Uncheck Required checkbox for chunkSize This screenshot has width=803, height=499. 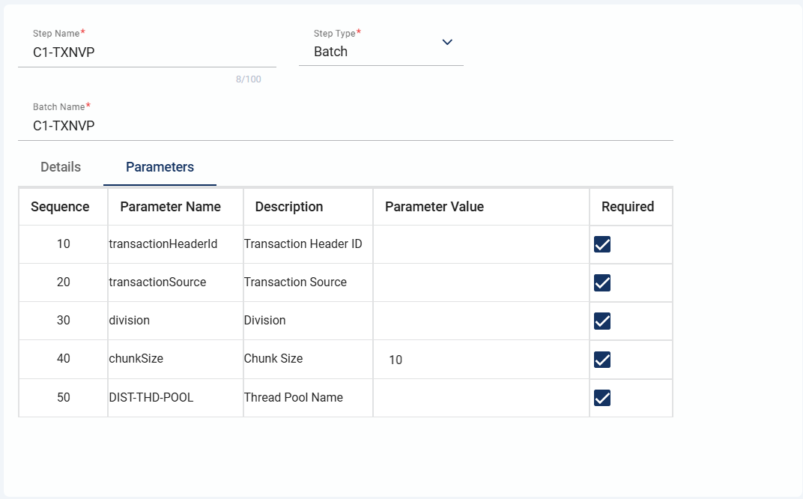tap(602, 360)
